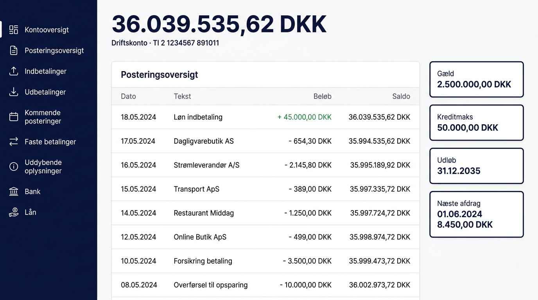
Task: Select the Online Butik ApS transaction
Action: [265, 237]
